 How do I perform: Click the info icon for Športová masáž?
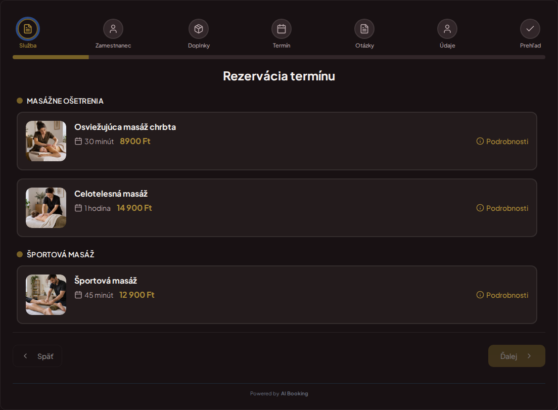[480, 295]
